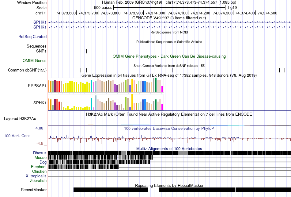Click the Short Genetic Variants dbSNP title

pyautogui.click(x=169, y=66)
